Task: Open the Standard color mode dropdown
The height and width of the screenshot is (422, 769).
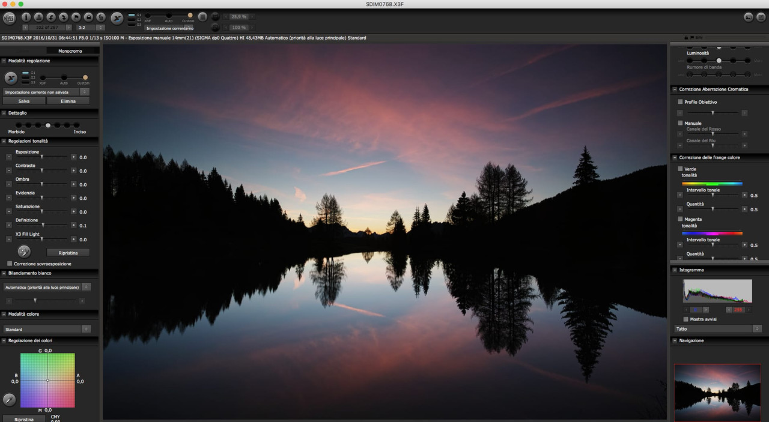Action: (47, 329)
